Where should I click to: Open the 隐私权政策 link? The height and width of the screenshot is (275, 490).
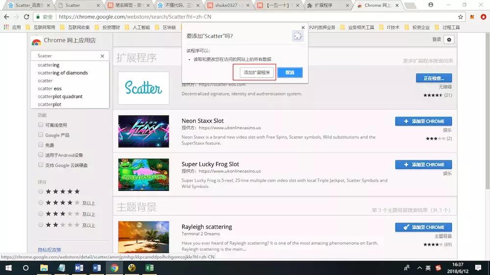coord(49,250)
